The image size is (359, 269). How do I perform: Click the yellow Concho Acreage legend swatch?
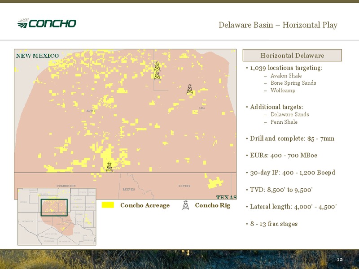108,205
